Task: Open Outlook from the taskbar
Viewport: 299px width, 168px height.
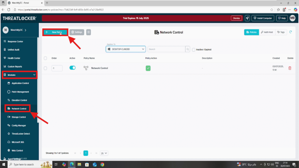Action: point(95,164)
